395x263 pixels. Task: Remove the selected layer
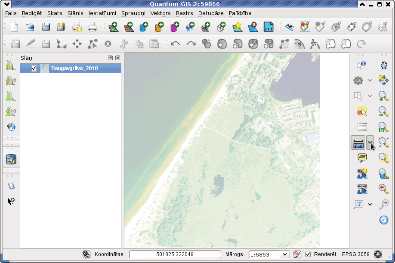point(253,27)
